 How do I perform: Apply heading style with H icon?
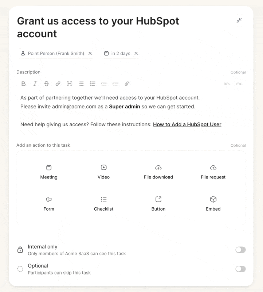[x=69, y=84]
